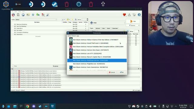
Task: Switch to the Downloads tab
Action: pyautogui.click(x=115, y=28)
